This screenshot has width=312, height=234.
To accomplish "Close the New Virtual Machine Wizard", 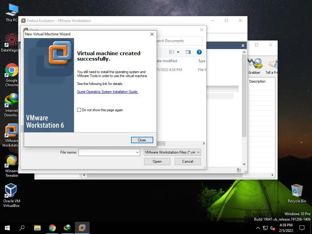I will (x=142, y=140).
